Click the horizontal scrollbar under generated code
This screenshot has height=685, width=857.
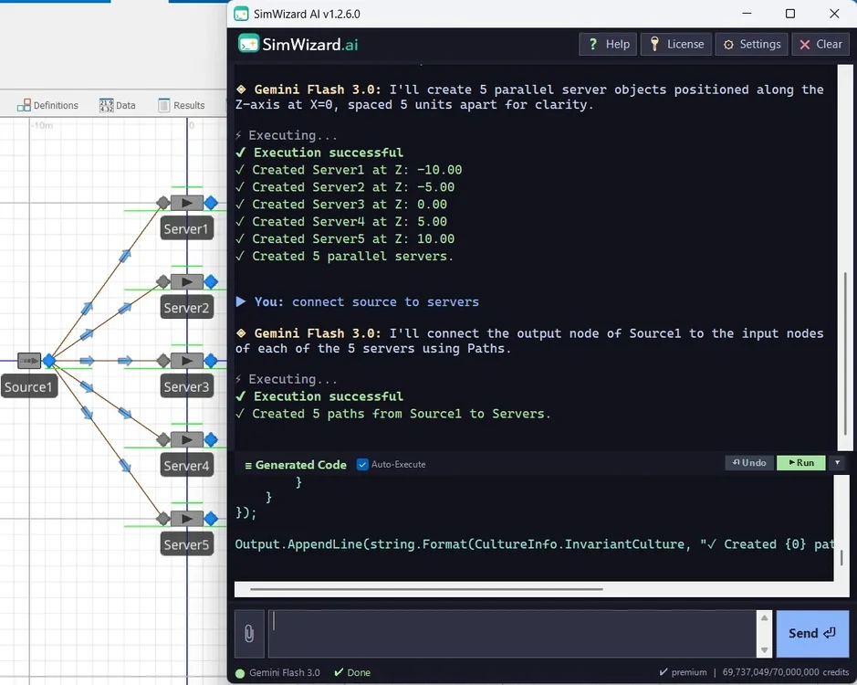click(x=426, y=589)
